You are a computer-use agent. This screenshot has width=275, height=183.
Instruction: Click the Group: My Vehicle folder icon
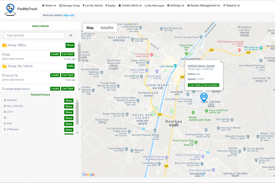click(x=4, y=66)
